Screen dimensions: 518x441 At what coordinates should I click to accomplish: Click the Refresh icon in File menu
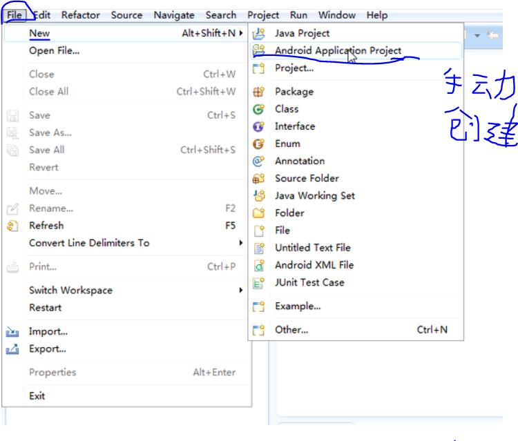point(12,226)
